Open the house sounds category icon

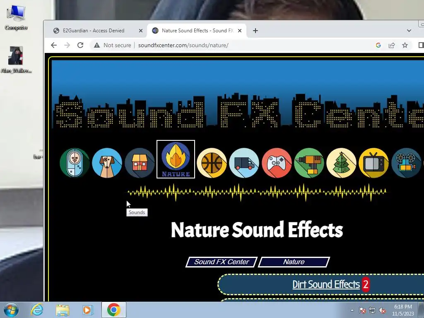coord(140,163)
